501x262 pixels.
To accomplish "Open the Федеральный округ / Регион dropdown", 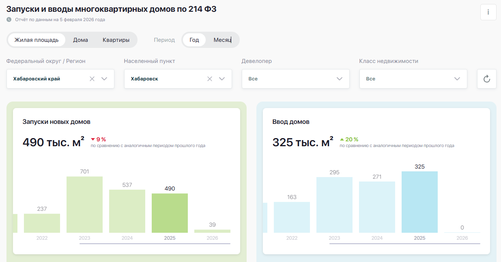I will point(104,78).
